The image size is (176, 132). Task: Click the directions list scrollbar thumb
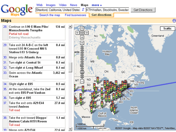[70, 67]
